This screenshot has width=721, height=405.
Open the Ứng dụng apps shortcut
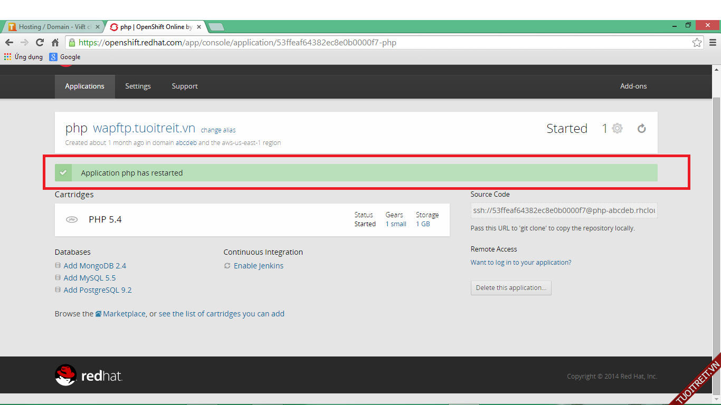pos(23,57)
